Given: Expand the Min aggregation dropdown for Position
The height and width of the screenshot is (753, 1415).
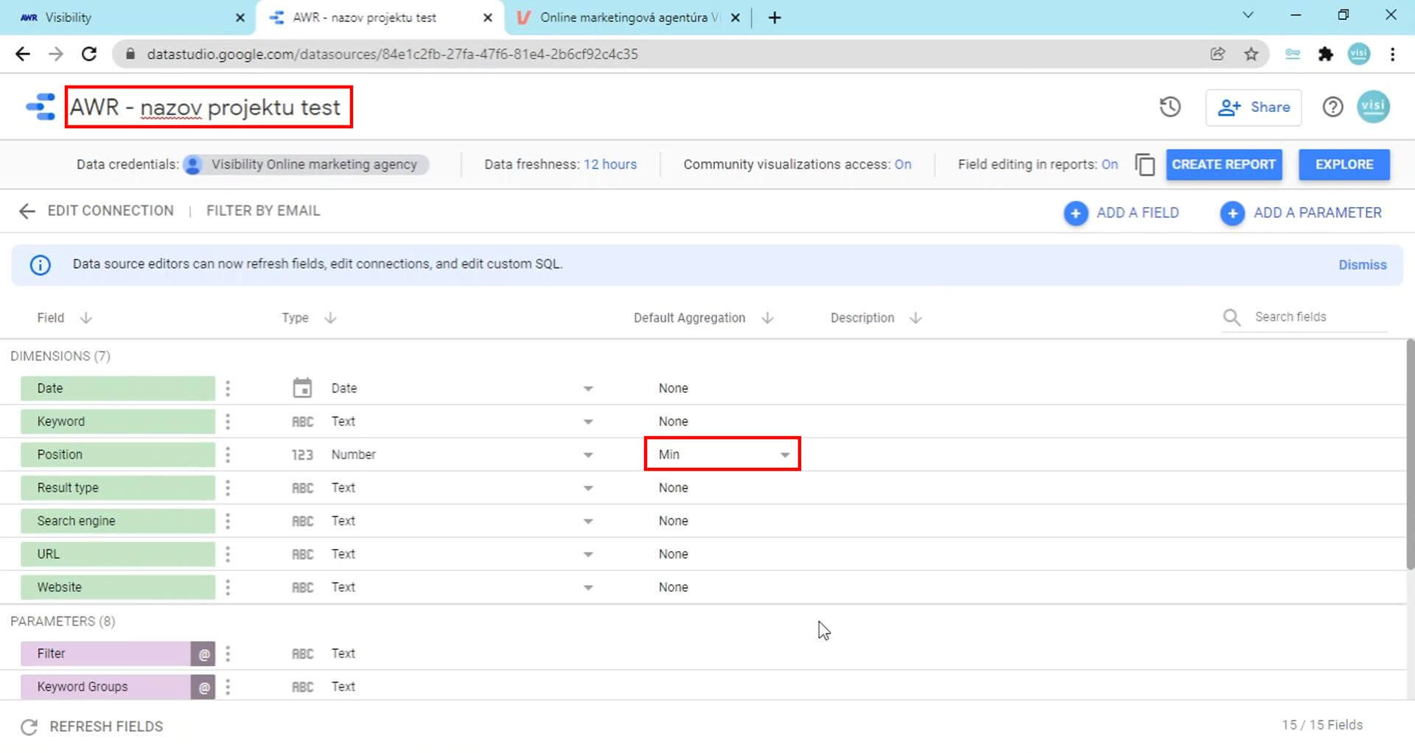Looking at the screenshot, I should (784, 455).
